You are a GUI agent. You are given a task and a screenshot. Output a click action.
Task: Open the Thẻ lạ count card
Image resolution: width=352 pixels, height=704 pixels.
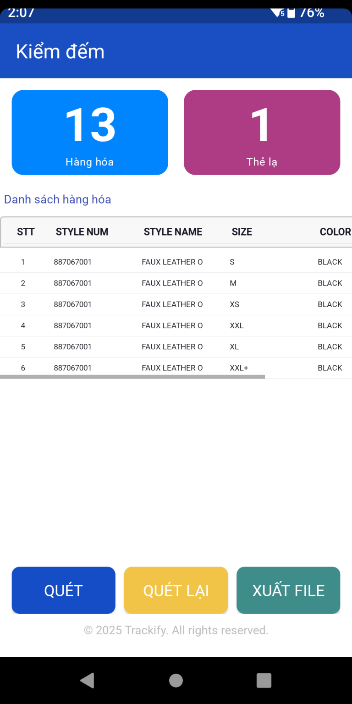262,132
